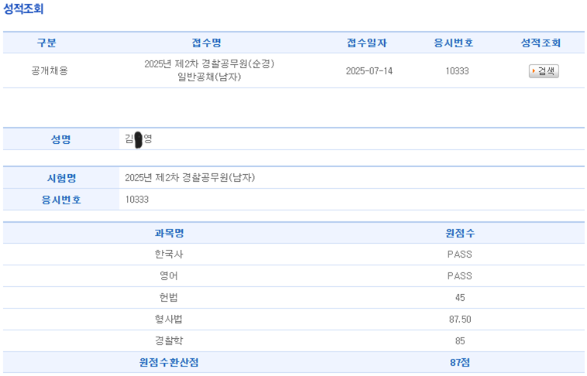
Task: Click the 원점수환산점 summary label
Action: 169,363
